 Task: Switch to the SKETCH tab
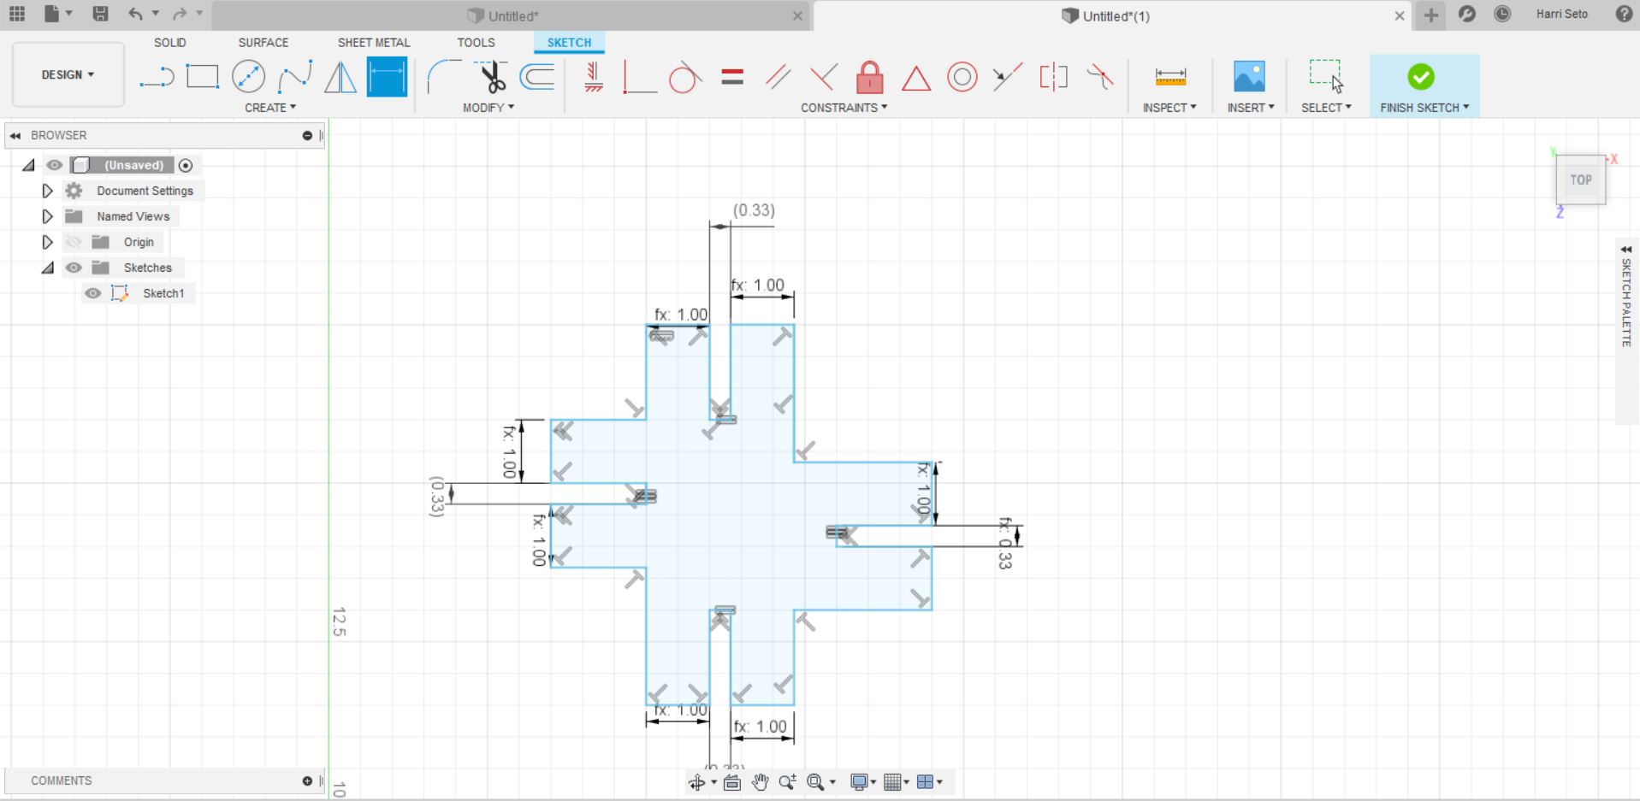click(569, 42)
